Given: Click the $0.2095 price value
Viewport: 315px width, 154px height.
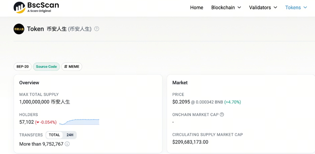Looking at the screenshot, I should pos(181,102).
